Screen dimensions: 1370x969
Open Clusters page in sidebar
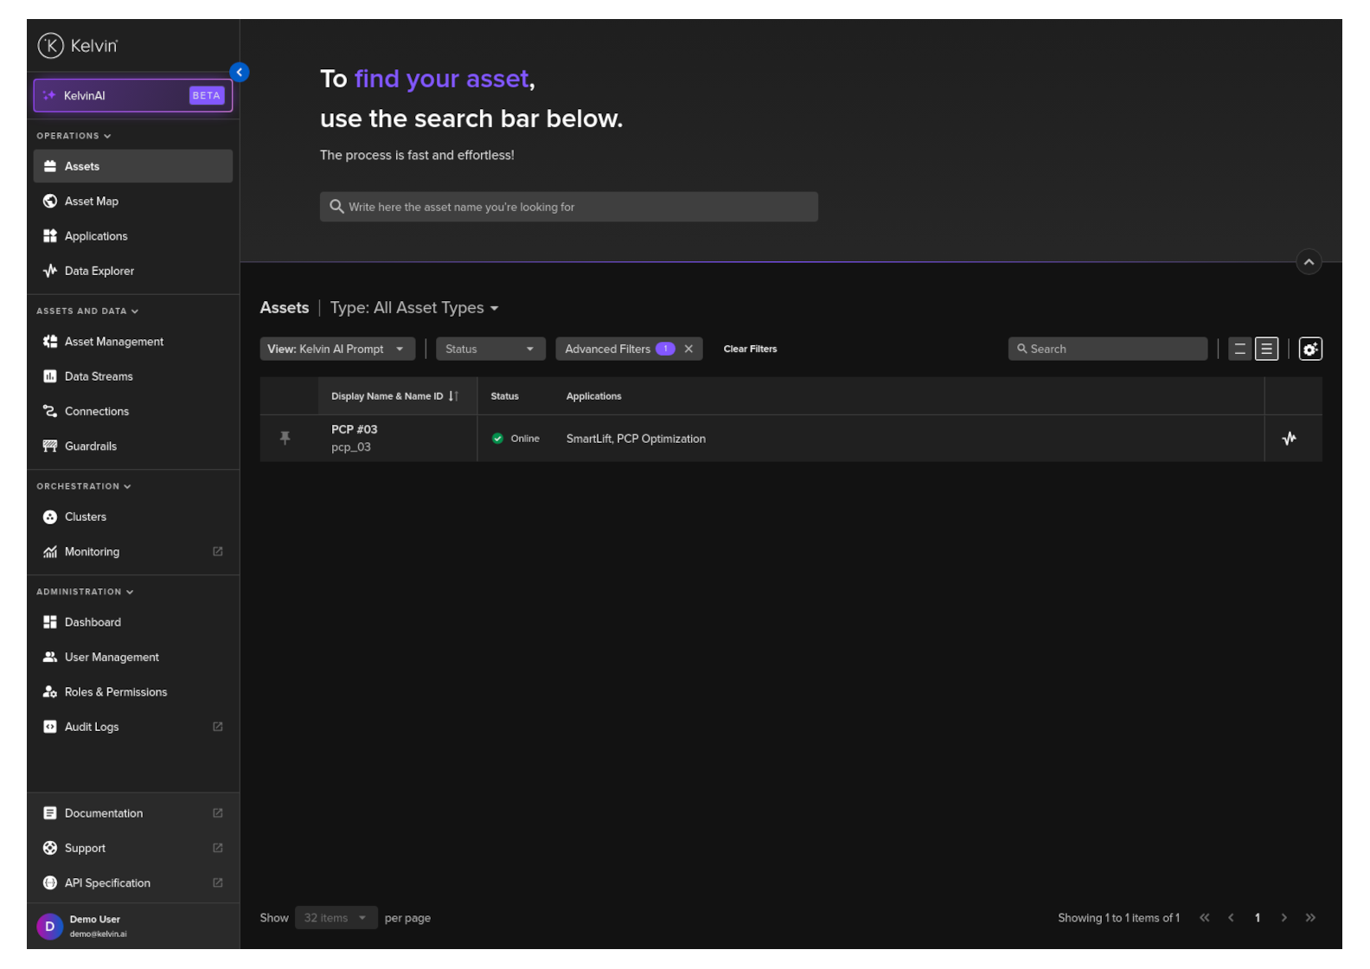pos(86,517)
